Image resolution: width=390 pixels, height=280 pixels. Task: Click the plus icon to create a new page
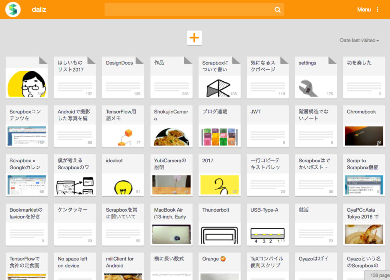(194, 38)
